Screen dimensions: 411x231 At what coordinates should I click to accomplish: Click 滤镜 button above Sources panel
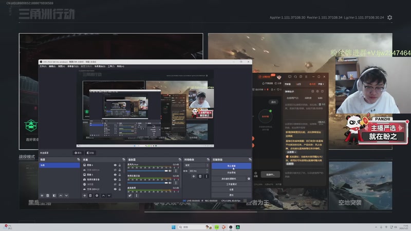(90, 153)
